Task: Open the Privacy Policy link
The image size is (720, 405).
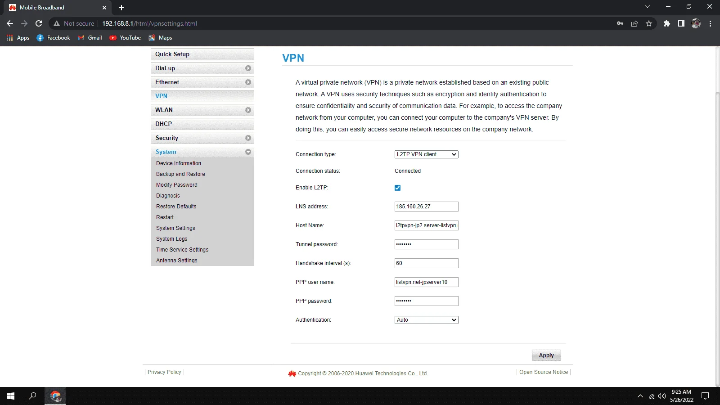Action: click(x=164, y=372)
